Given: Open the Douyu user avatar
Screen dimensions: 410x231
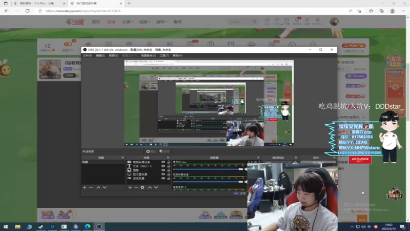Looking at the screenshot, I should [334, 22].
